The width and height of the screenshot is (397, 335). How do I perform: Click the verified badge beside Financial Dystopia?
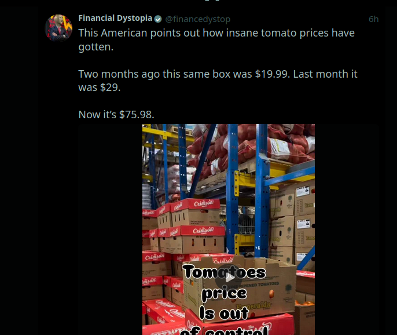pos(158,19)
